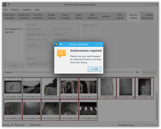Open the Spelling menu
This screenshot has height=129, width=161.
point(27,10)
